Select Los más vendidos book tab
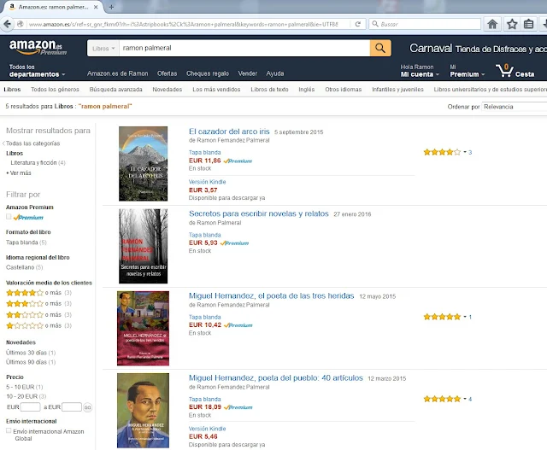The width and height of the screenshot is (547, 450). pyautogui.click(x=216, y=90)
